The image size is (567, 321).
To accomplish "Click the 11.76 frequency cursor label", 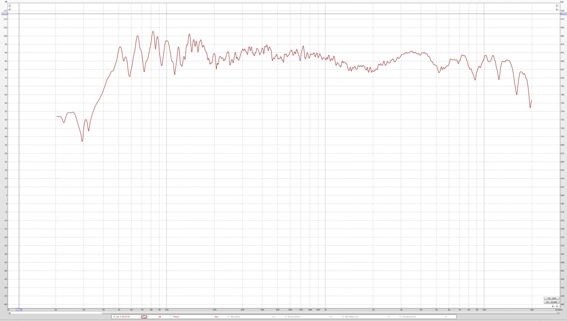I will (19, 310).
